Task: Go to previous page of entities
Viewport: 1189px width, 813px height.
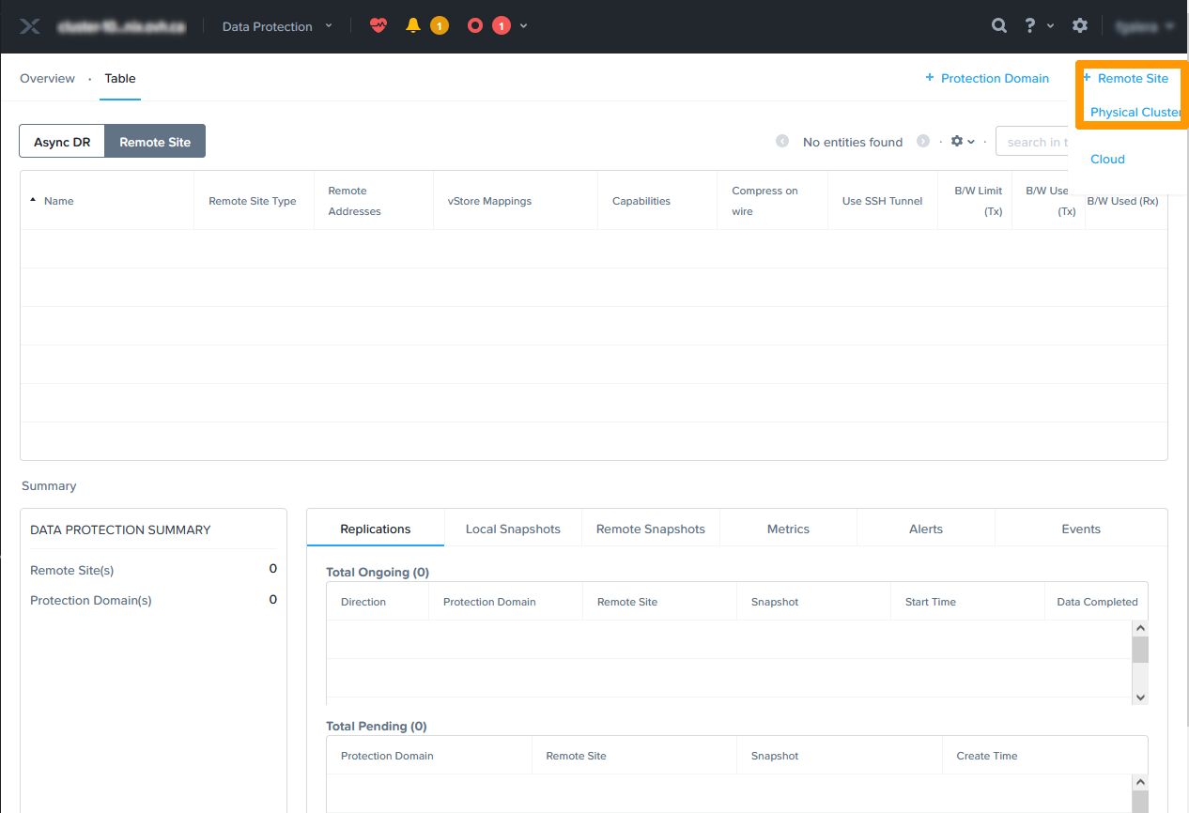Action: (782, 142)
